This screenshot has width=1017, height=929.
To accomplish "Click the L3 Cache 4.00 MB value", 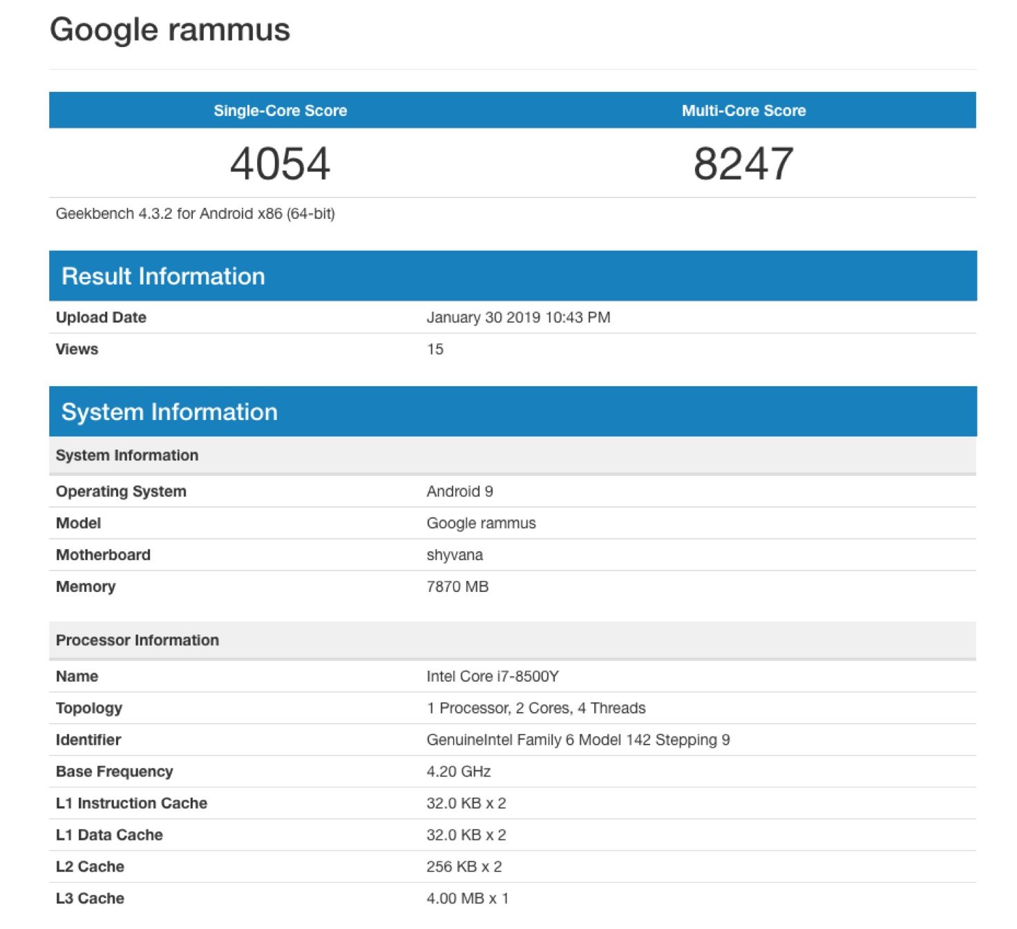I will pyautogui.click(x=467, y=898).
